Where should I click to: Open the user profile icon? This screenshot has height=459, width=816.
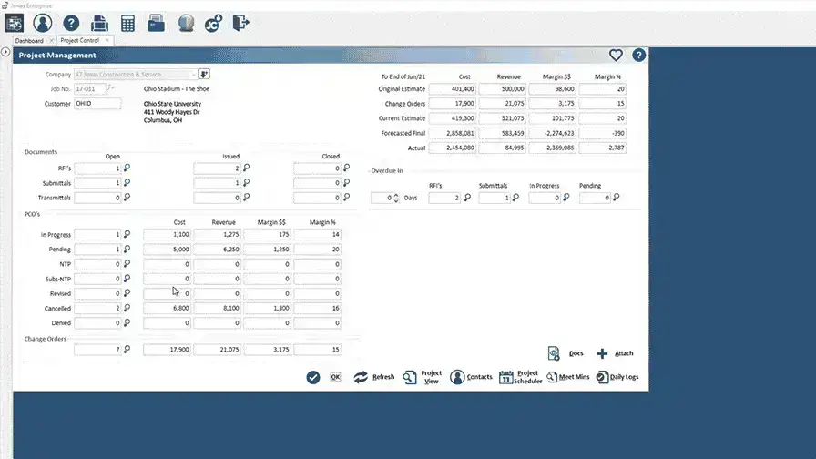coord(42,23)
